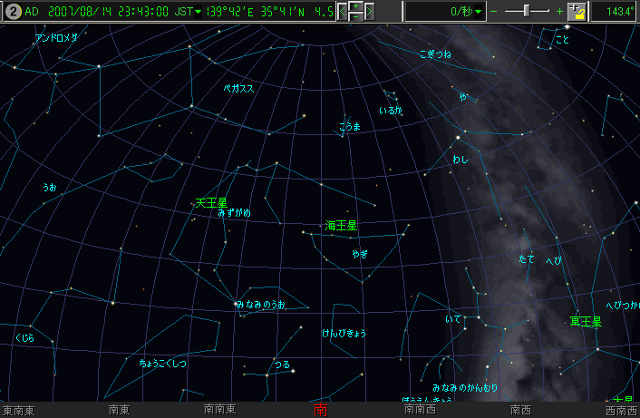Click the zoom slider handle
The width and height of the screenshot is (640, 418).
526,11
